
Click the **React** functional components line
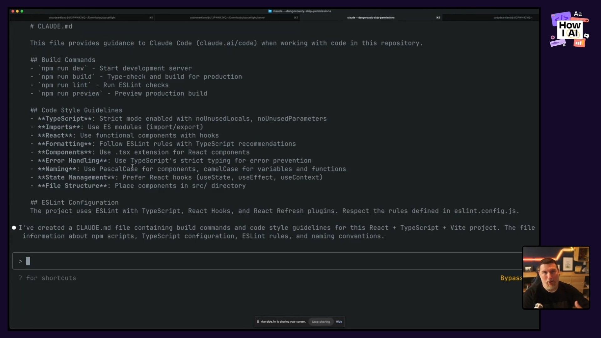[x=125, y=136]
